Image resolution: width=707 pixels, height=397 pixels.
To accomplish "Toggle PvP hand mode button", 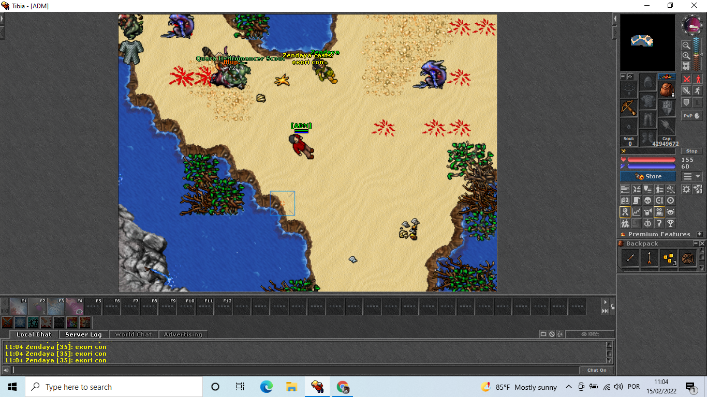I will click(692, 116).
